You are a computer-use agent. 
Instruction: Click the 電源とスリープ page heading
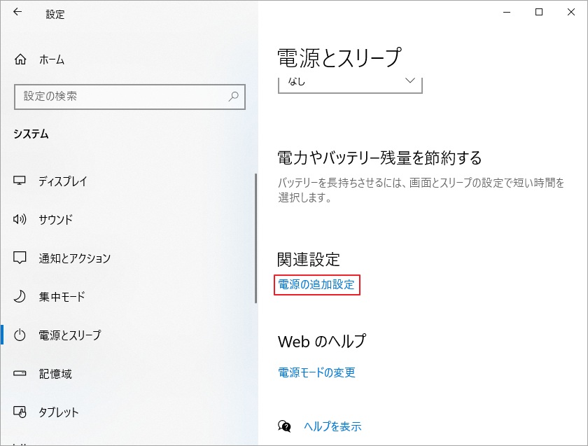(339, 58)
